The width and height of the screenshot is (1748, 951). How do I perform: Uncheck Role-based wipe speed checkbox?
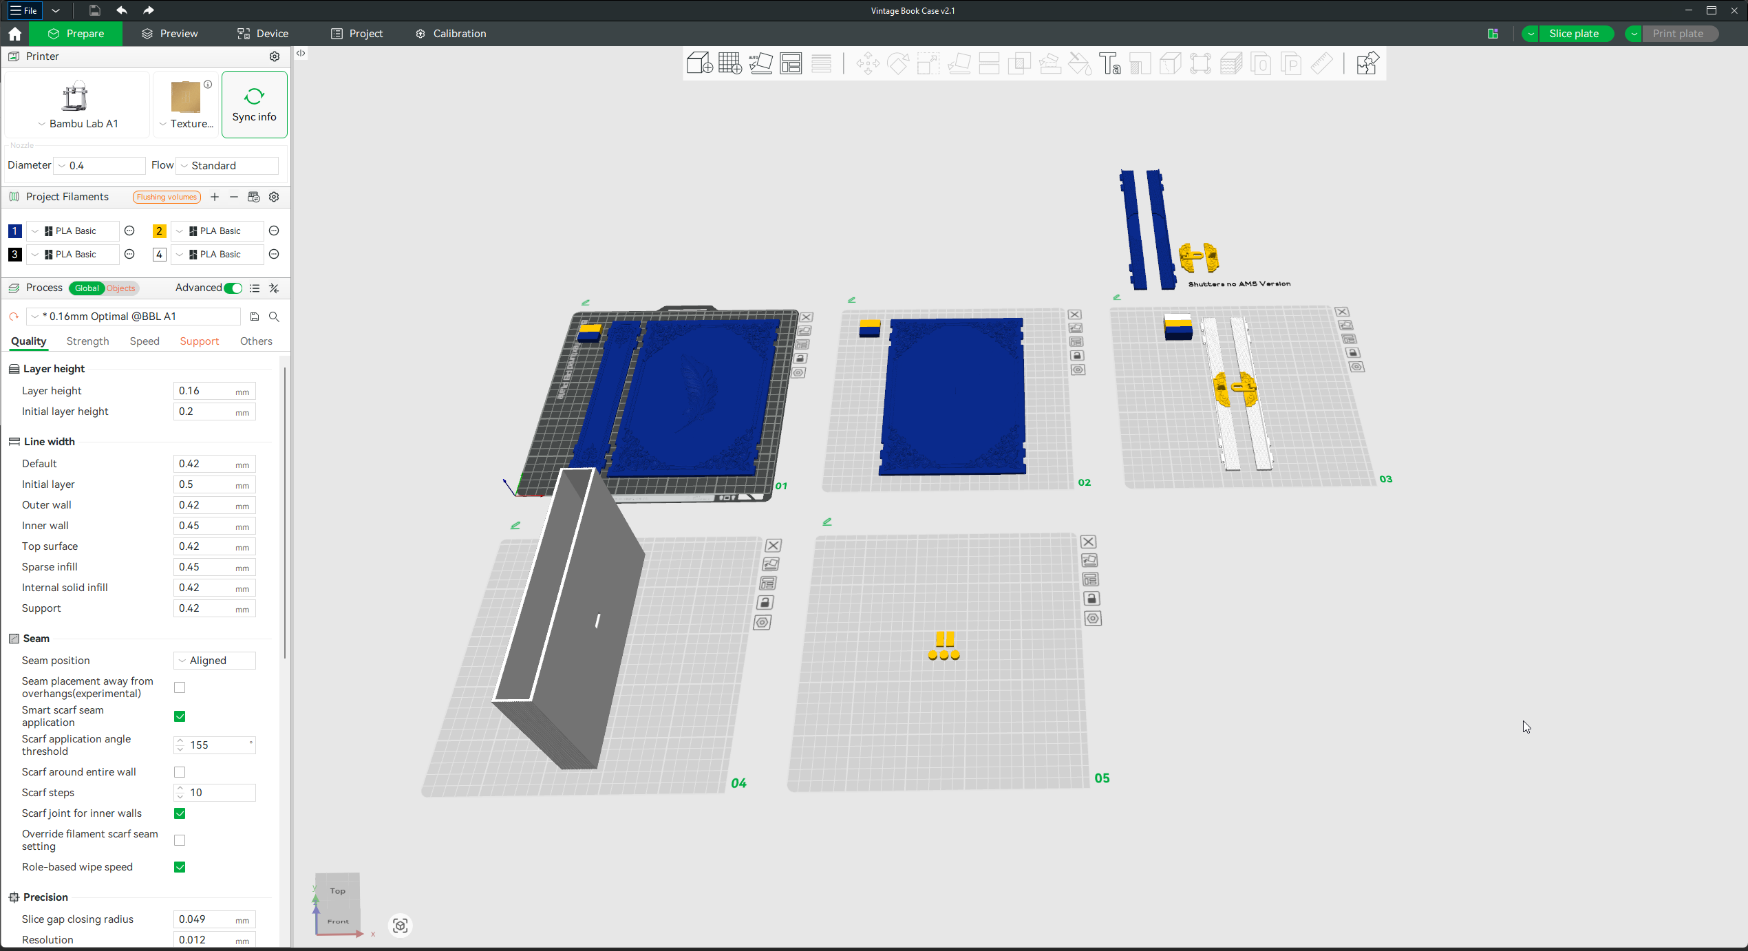[180, 867]
